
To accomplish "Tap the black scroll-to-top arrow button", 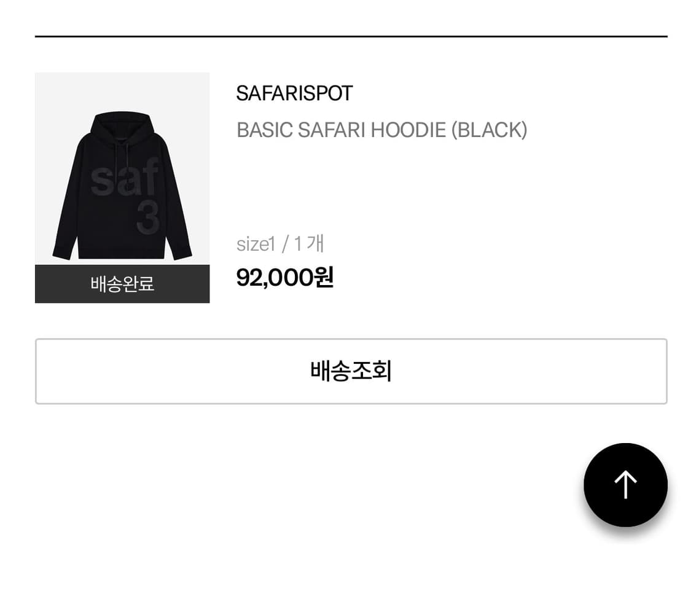I will (x=625, y=485).
